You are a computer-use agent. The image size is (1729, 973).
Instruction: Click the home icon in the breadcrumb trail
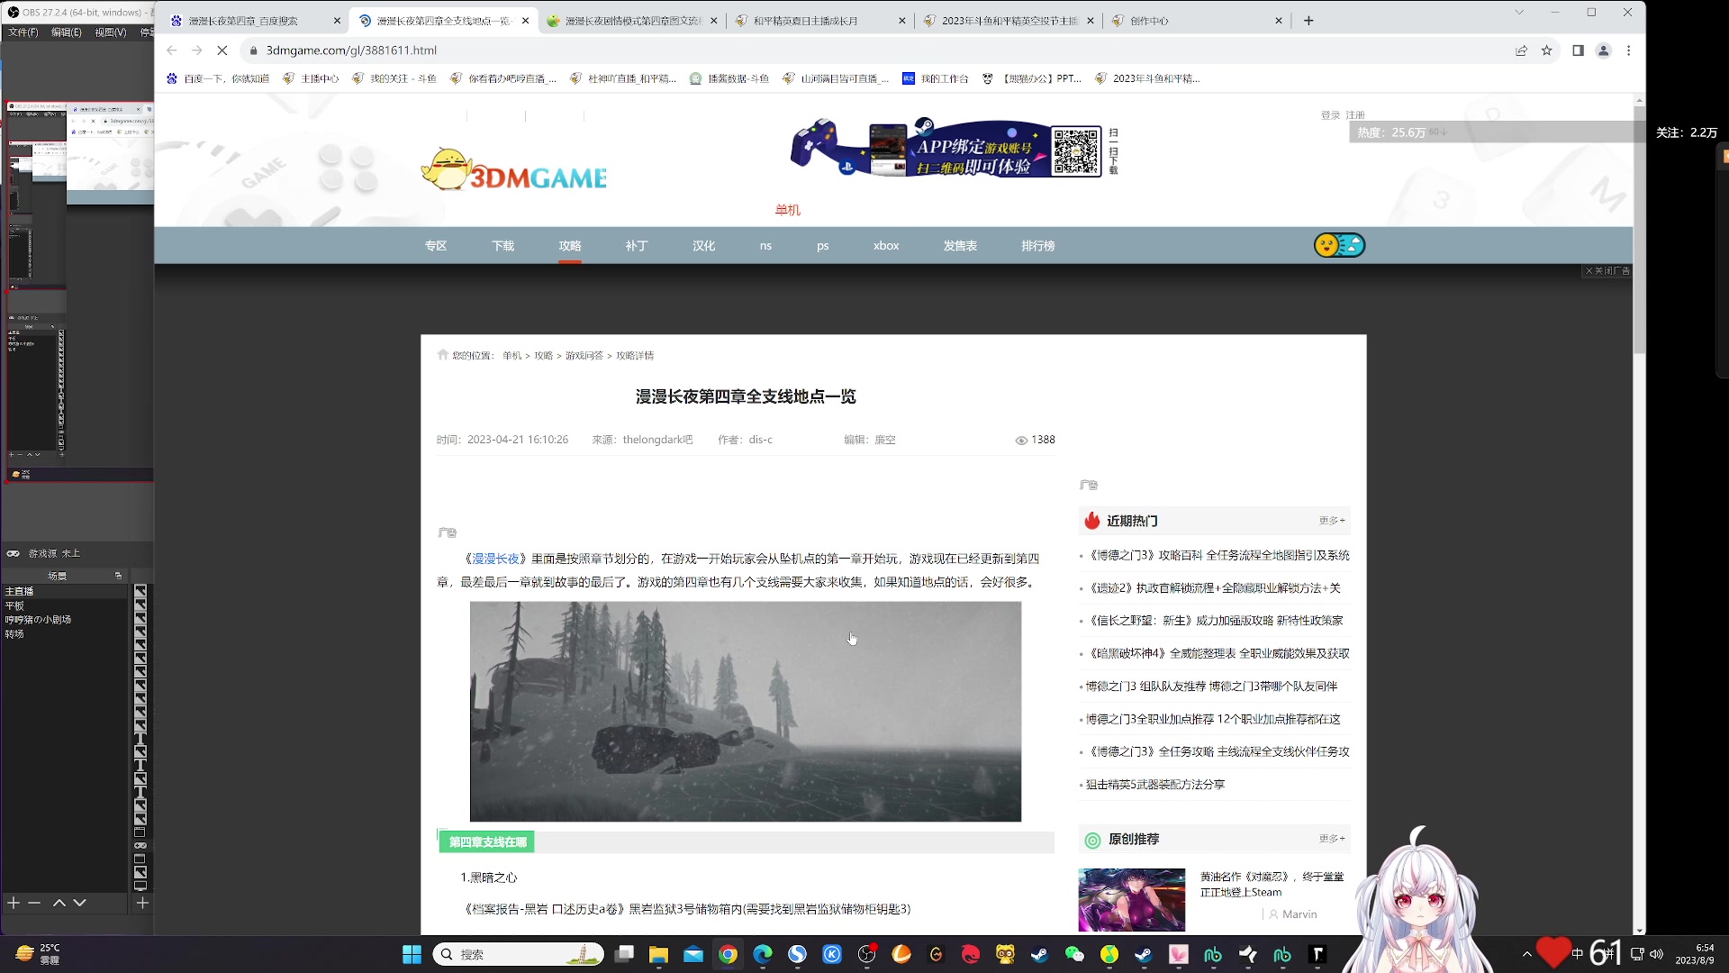[x=442, y=355]
